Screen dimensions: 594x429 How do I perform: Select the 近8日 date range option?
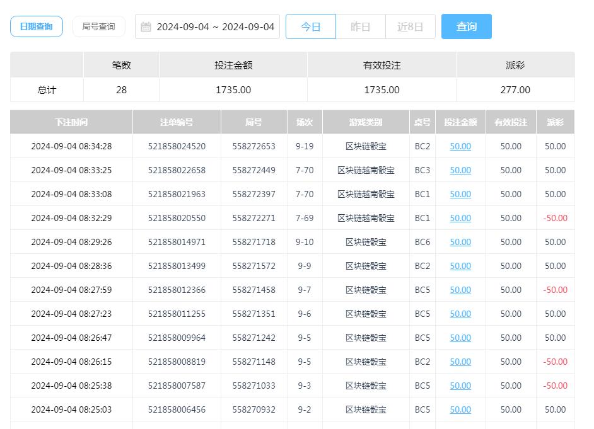click(x=411, y=26)
